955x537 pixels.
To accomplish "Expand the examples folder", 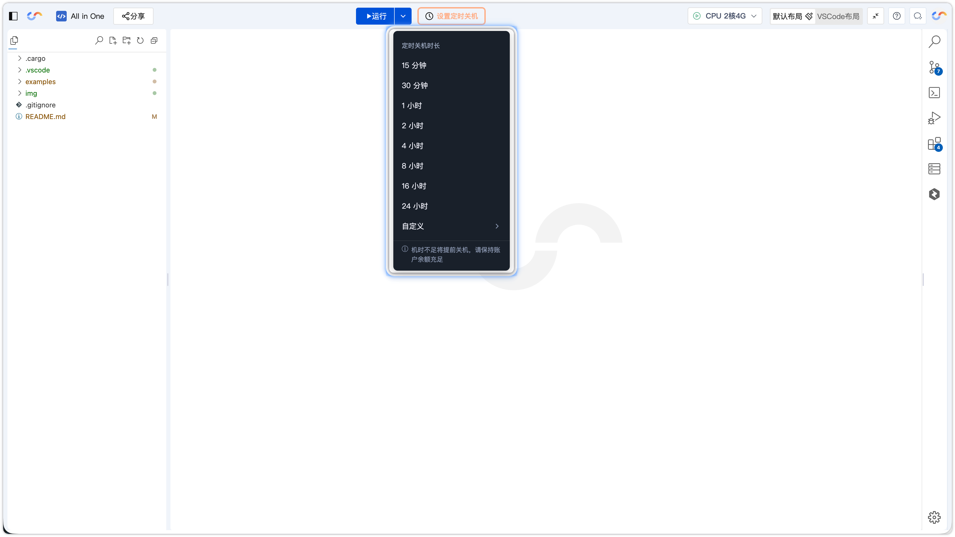I will coord(86,81).
